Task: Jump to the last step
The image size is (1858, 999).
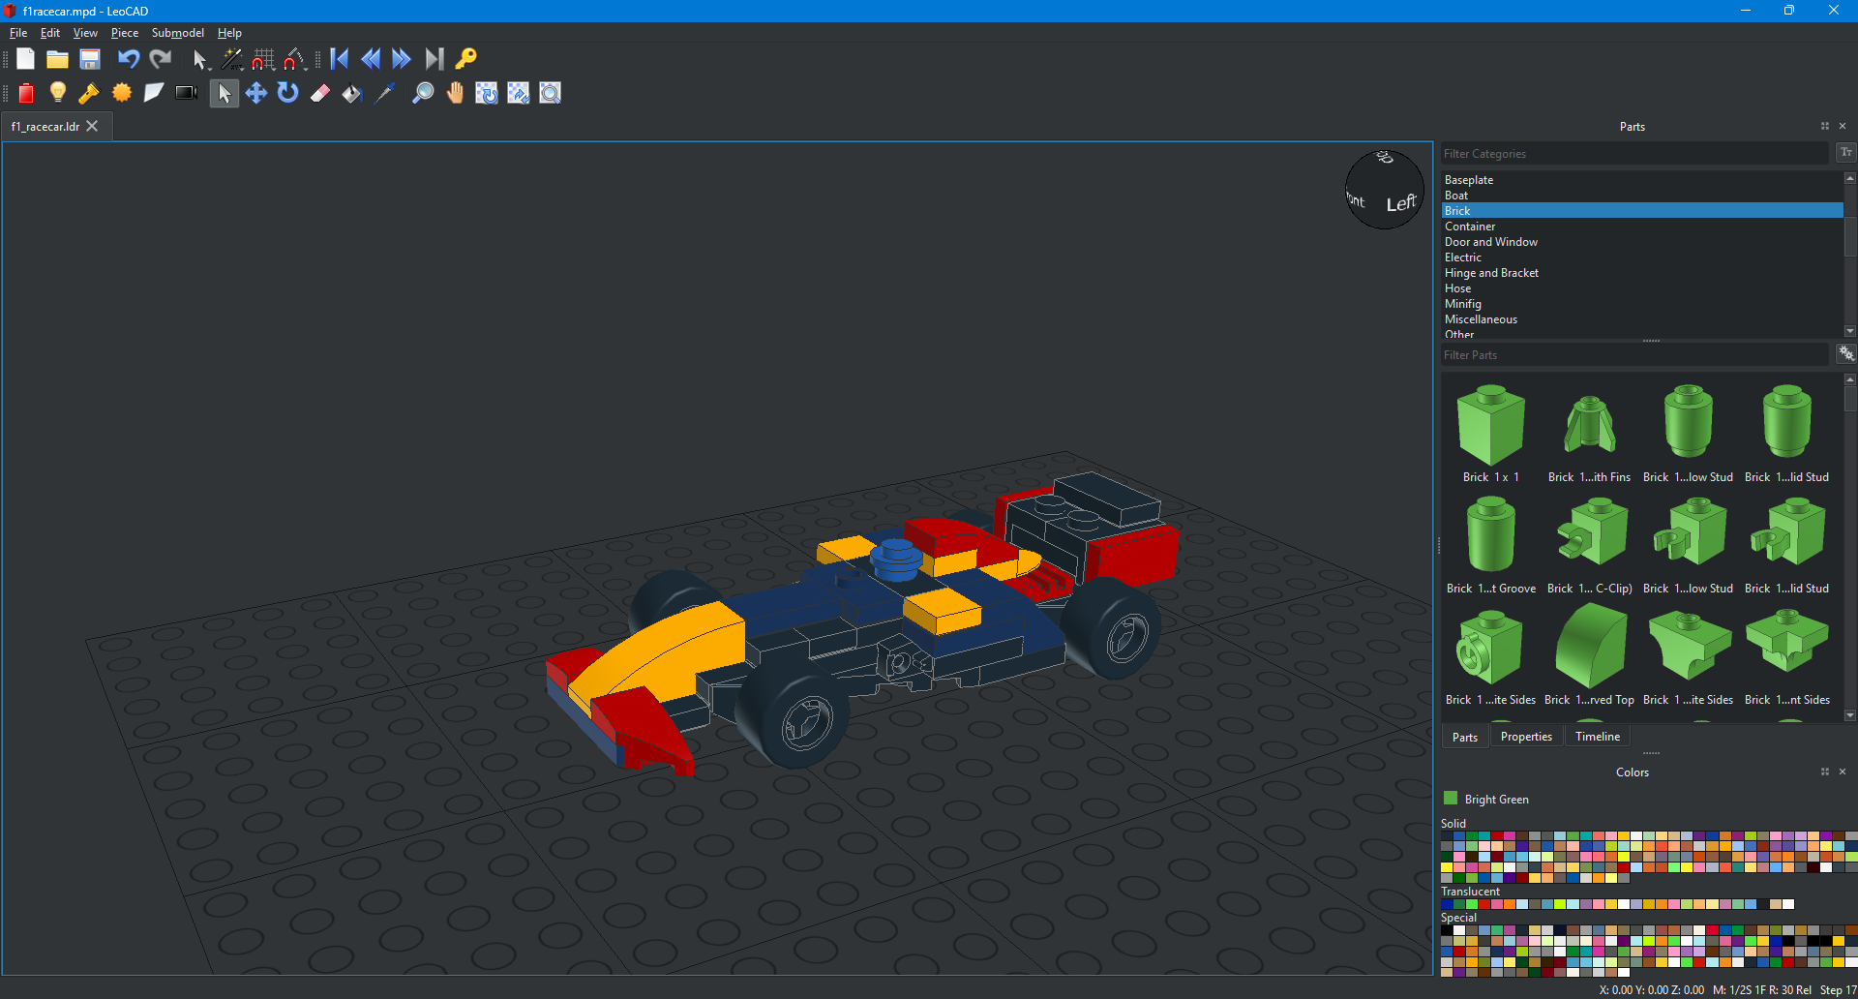Action: point(435,59)
